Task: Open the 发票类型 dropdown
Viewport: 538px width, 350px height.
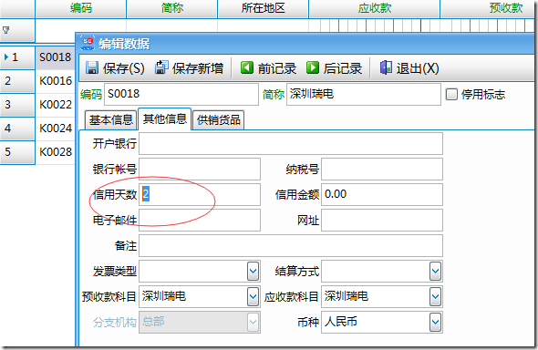Action: click(253, 271)
